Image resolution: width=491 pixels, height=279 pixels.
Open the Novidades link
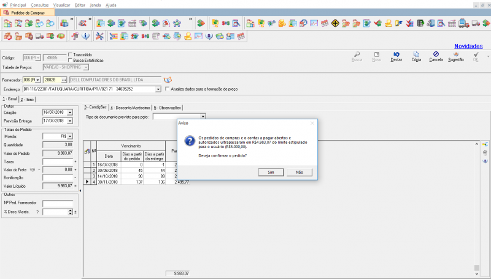(468, 46)
